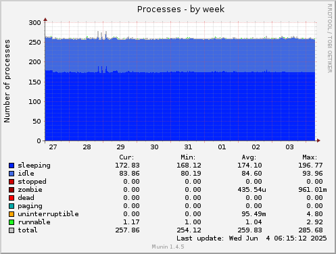
Task: Click the idle legend color swatch
Action: click(11, 174)
